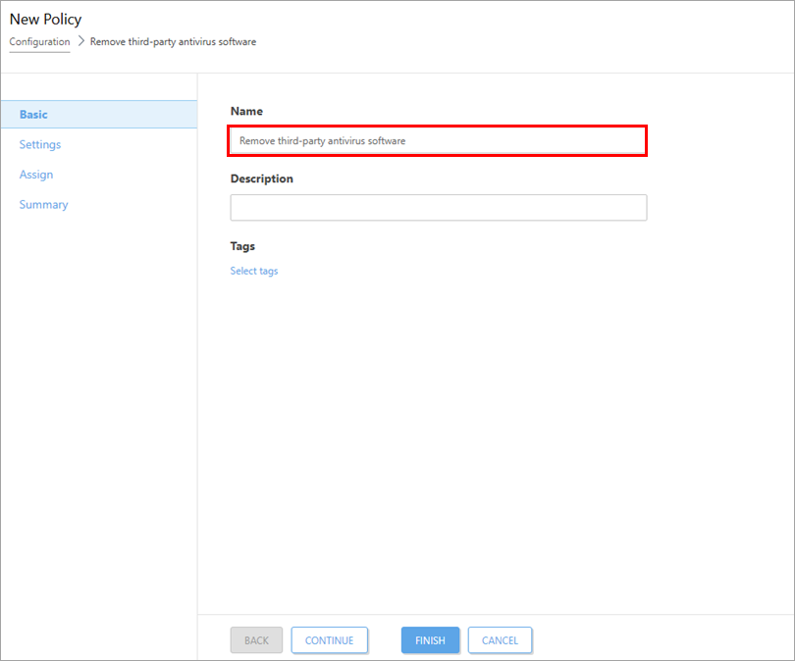Open the Assign section
795x661 pixels.
point(36,175)
